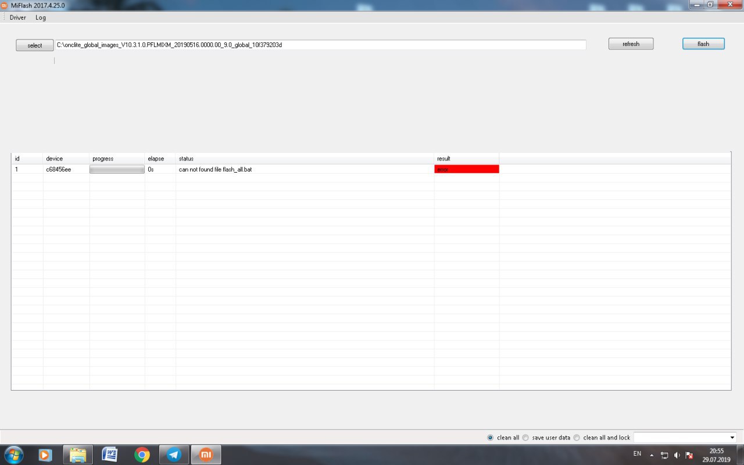Screen dimensions: 744x465
Task: Open the media player taskbar icon
Action: point(45,455)
